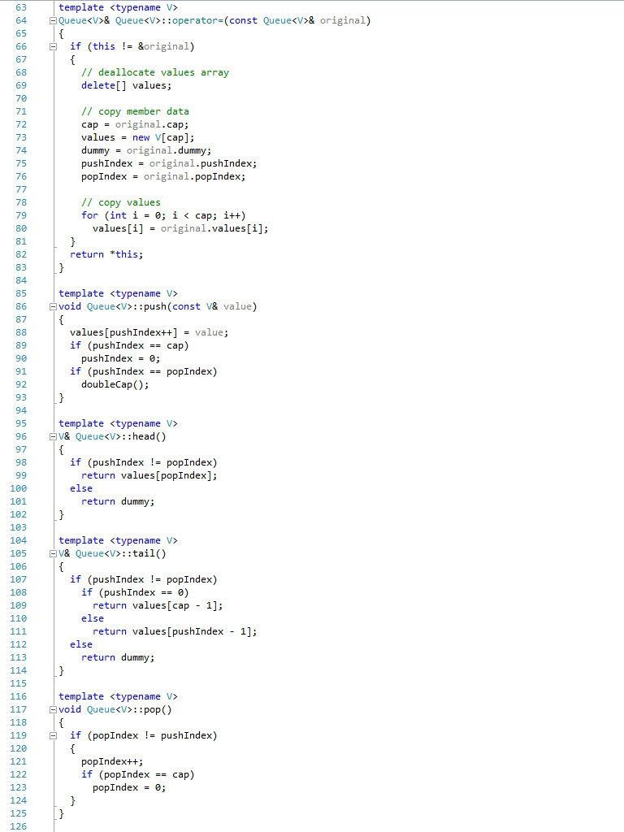The height and width of the screenshot is (832, 624).
Task: Click the for loop header on line 79
Action: [163, 215]
